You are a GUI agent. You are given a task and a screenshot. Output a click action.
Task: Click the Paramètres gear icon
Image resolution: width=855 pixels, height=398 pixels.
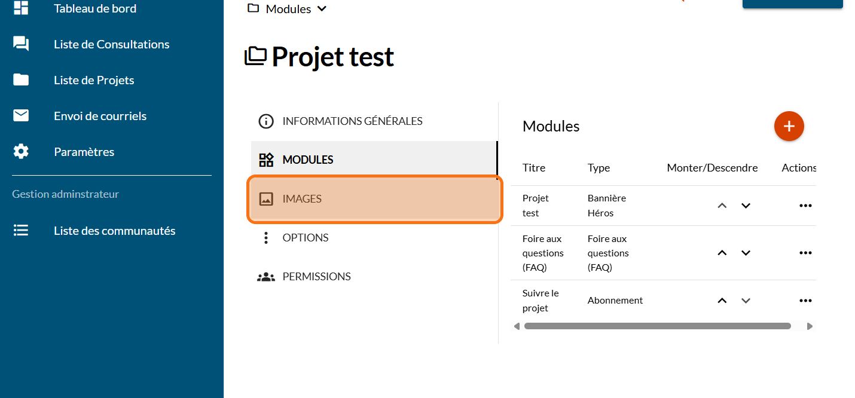click(x=21, y=152)
